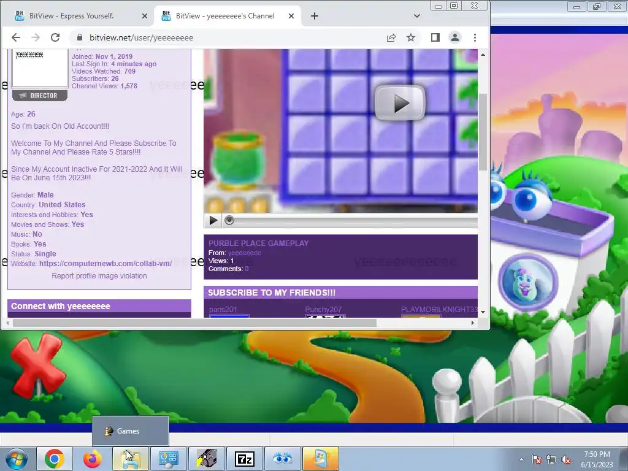Switch to yeeeeeeee's Channel tab
Screen dimensions: 628x471
[225, 16]
